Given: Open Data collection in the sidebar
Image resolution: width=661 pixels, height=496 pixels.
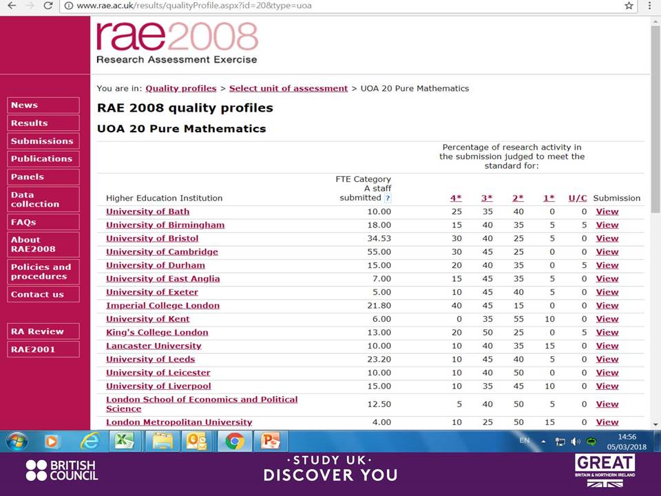Looking at the screenshot, I should [43, 200].
